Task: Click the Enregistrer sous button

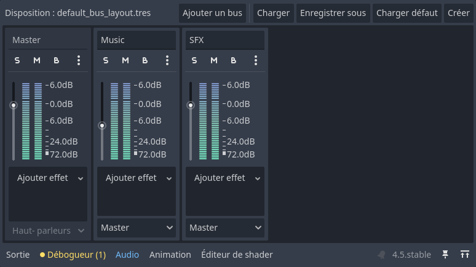Action: [x=333, y=13]
